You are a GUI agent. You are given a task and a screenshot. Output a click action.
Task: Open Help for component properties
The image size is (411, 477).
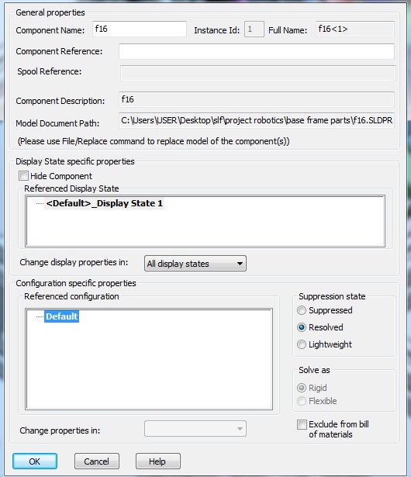click(x=158, y=461)
